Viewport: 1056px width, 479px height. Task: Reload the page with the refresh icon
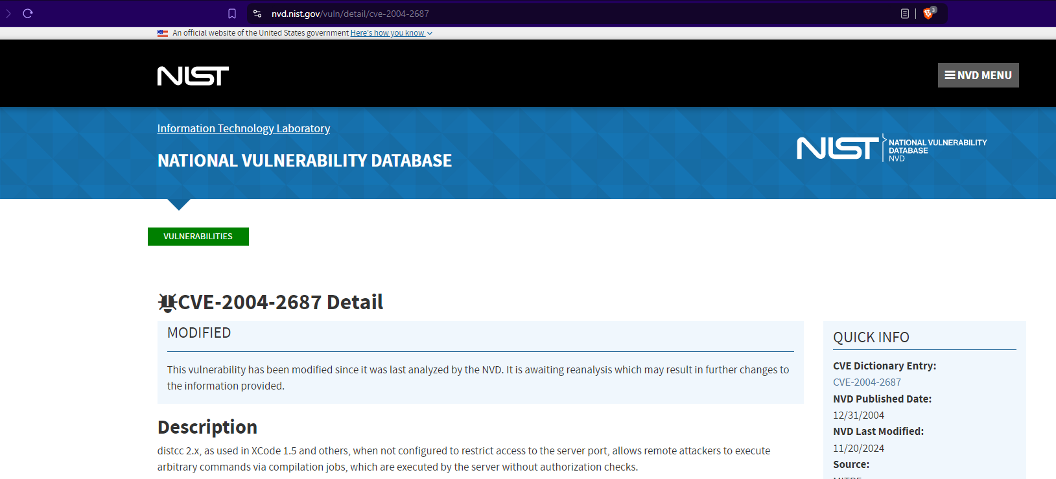(27, 14)
